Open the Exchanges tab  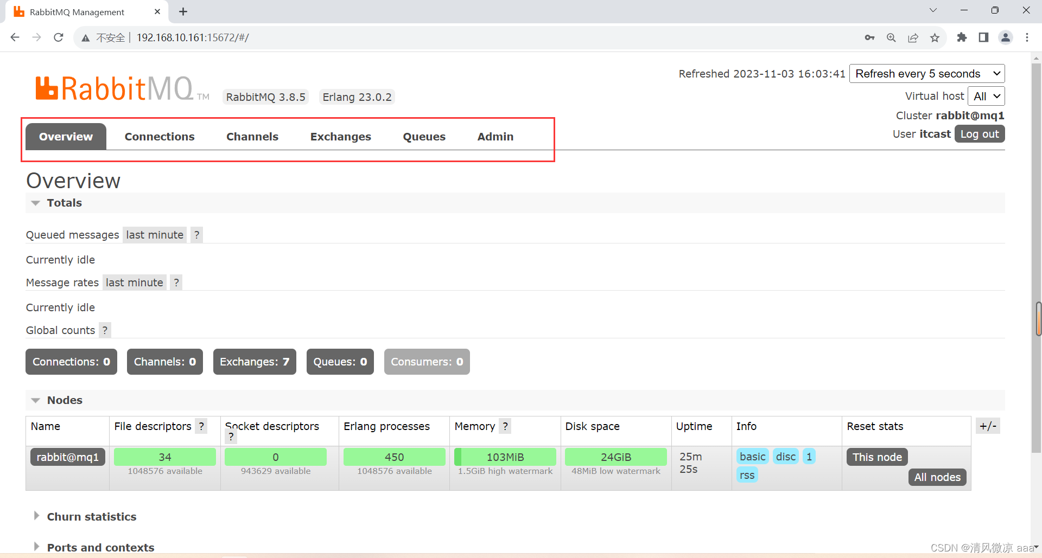(341, 137)
